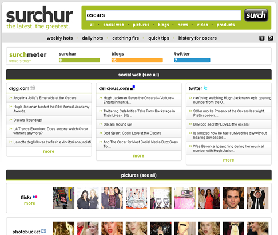Screen dimensions: 278x235
Task: Open 'Was Beyonce lipsynching' tweet
Action: tap(228, 148)
